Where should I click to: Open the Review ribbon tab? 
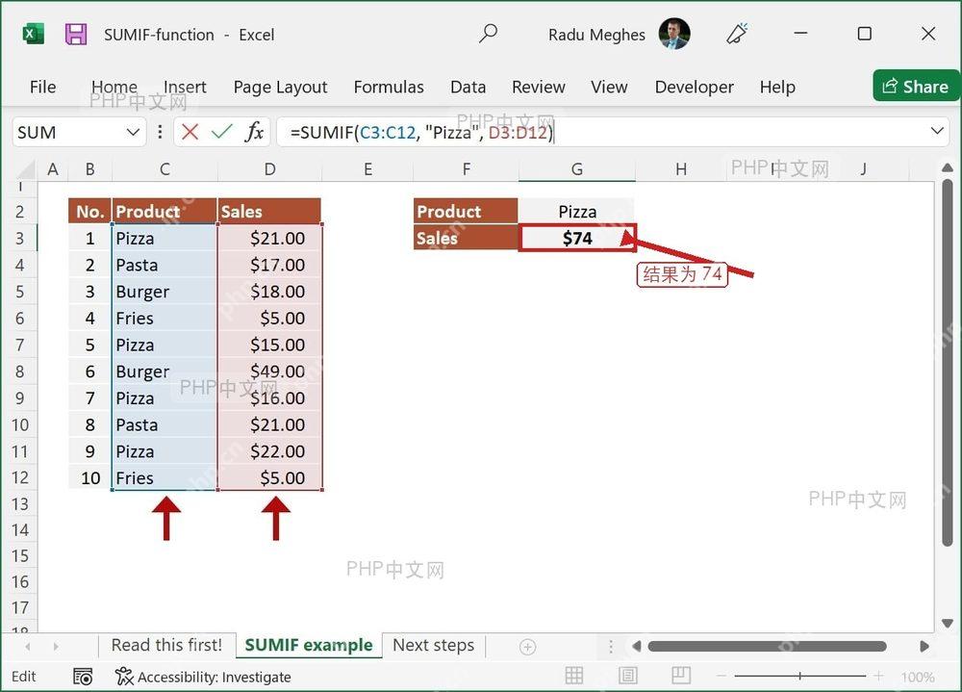point(539,88)
